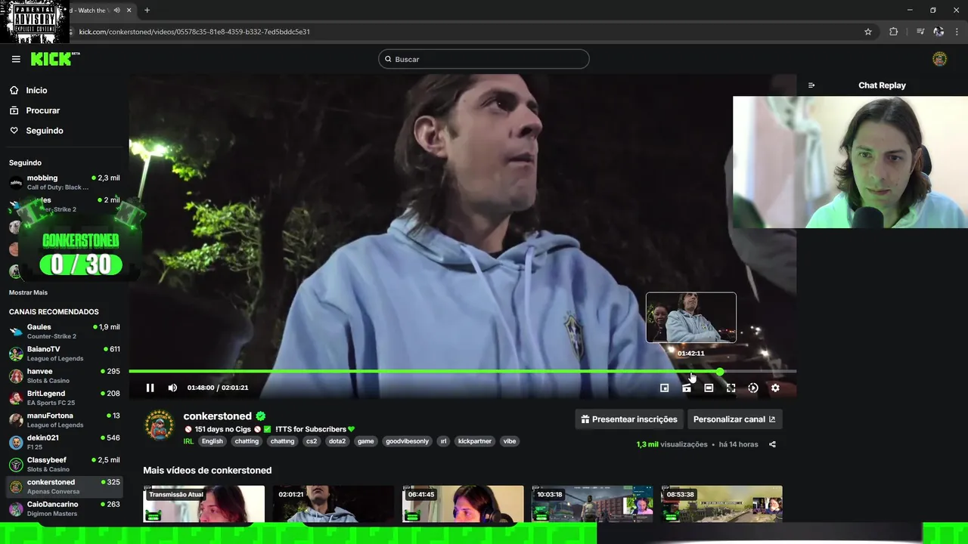Screen dimensions: 968x544
Task: Select conkerstoned in recommended channels
Action: [x=64, y=487]
